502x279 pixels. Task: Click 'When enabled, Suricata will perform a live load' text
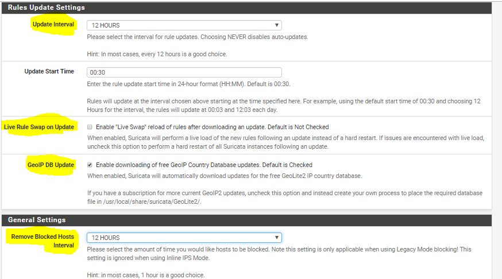point(285,142)
